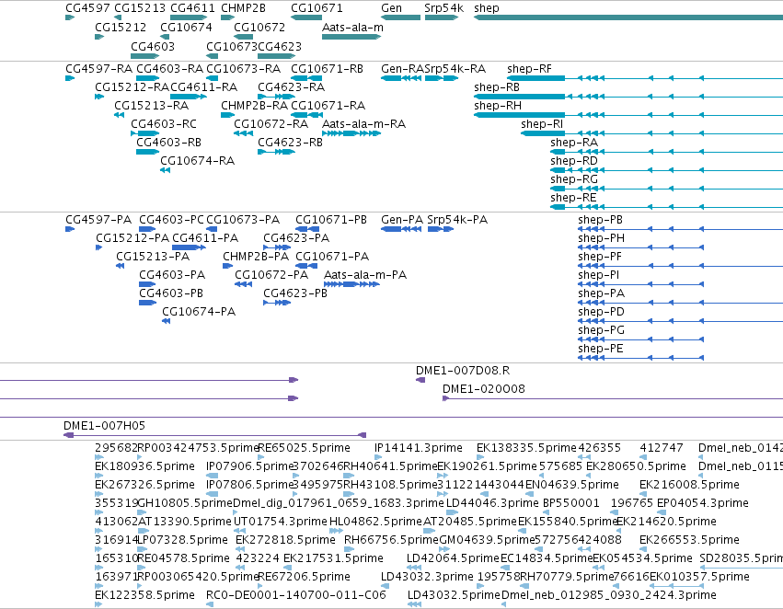Click EST "BP550001"
Viewport: 783px width, 609px height.
click(570, 503)
